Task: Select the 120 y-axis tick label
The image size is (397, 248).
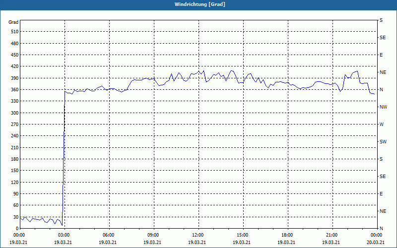Action: coord(14,182)
